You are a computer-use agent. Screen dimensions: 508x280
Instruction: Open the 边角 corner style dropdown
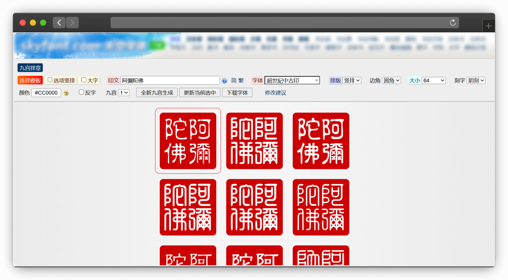coord(391,80)
